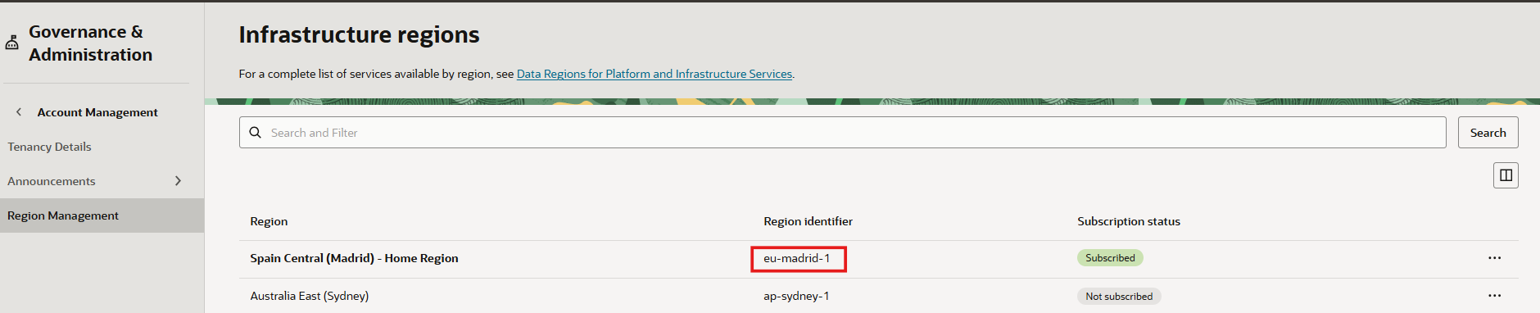Select Australia East (Sydney) region name

310,296
